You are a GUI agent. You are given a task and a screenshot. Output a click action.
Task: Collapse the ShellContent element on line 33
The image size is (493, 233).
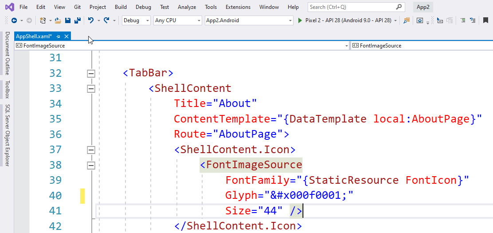coord(91,89)
